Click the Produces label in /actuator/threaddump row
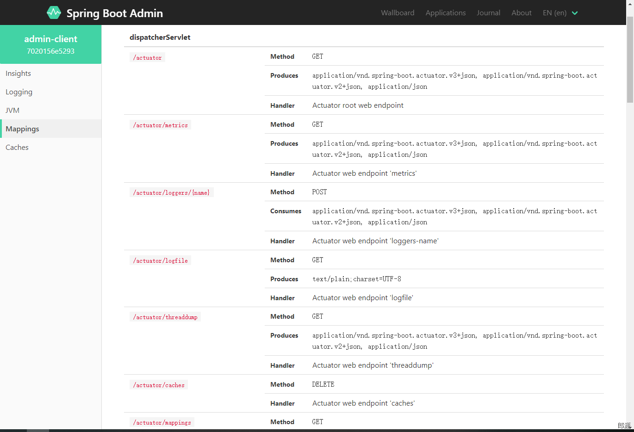The image size is (634, 432). 284,335
